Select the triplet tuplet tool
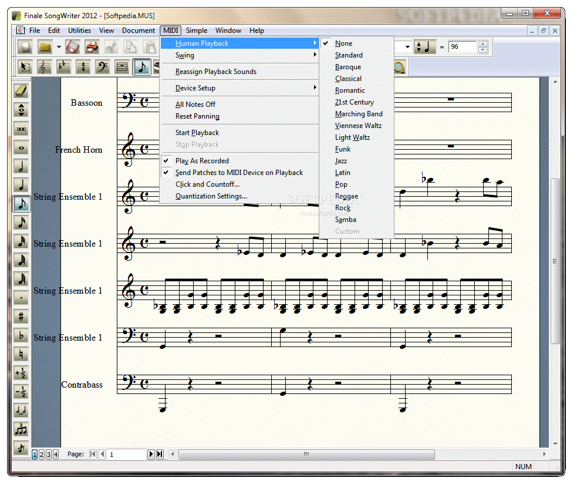The width and height of the screenshot is (577, 488). tap(21, 429)
